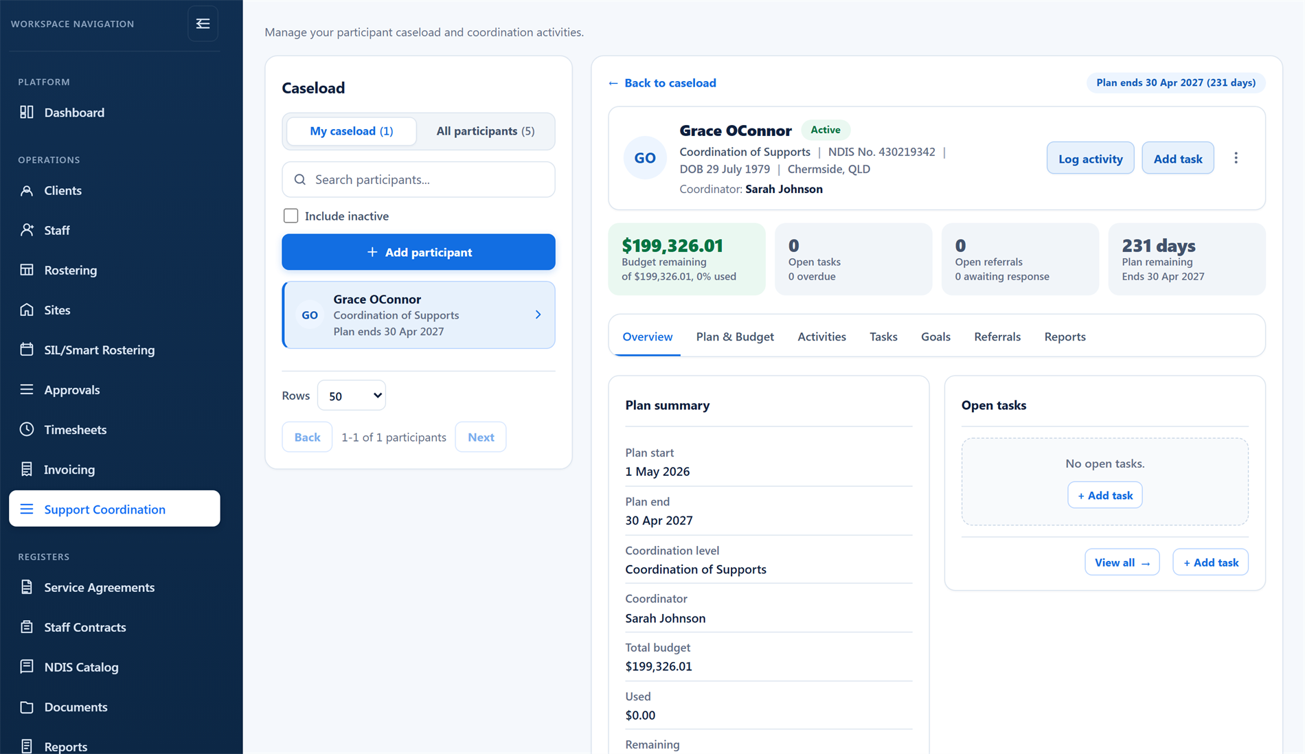Image resolution: width=1305 pixels, height=754 pixels.
Task: Click the GO avatar in caseload list
Action: pos(310,315)
